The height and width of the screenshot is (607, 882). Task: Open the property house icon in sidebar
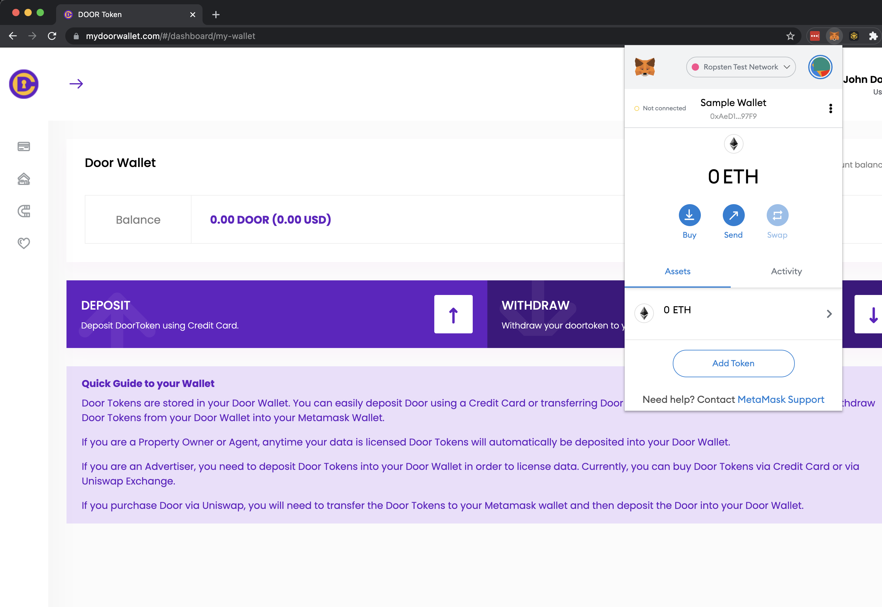(23, 179)
